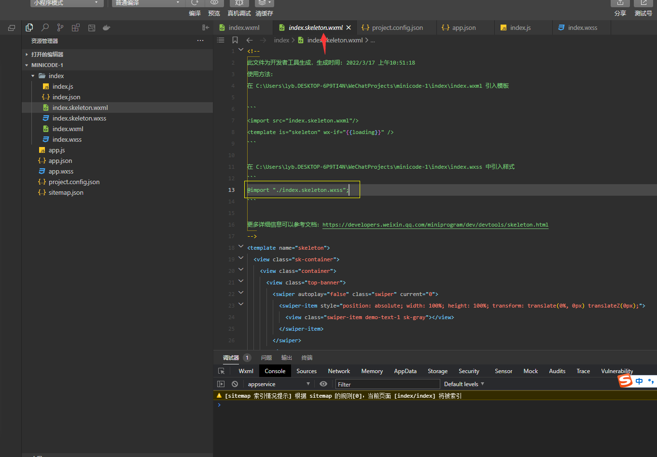
Task: Click the index breadcrumb segment
Action: coord(281,40)
